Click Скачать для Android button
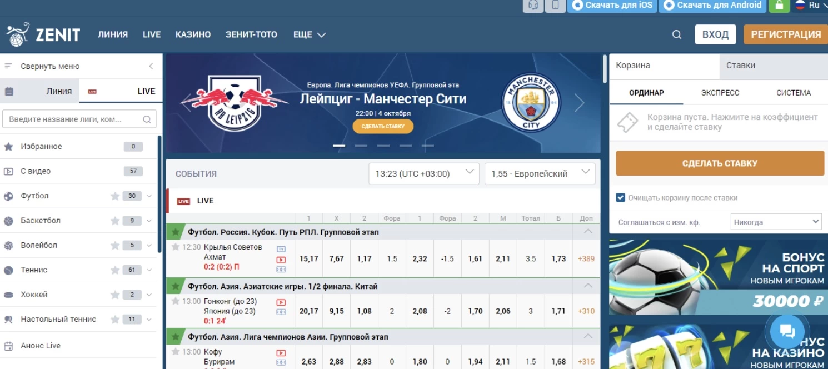The height and width of the screenshot is (369, 828). point(712,6)
